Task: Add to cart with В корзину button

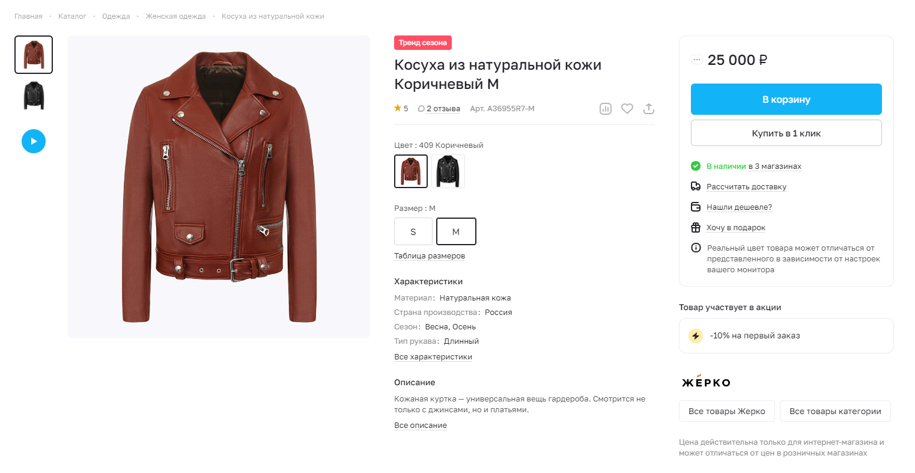Action: [786, 99]
